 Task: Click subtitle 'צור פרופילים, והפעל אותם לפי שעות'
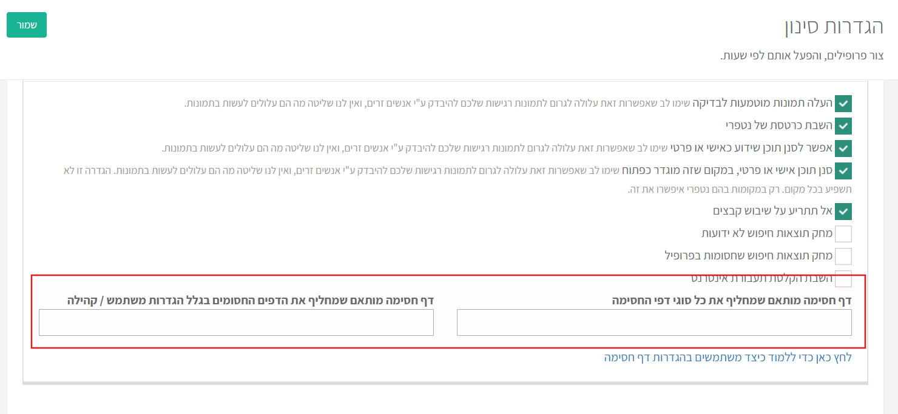point(802,56)
